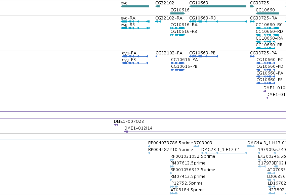This screenshot has height=195, width=286.
Task: Click the CG10660 gene label
Action: pos(265,10)
